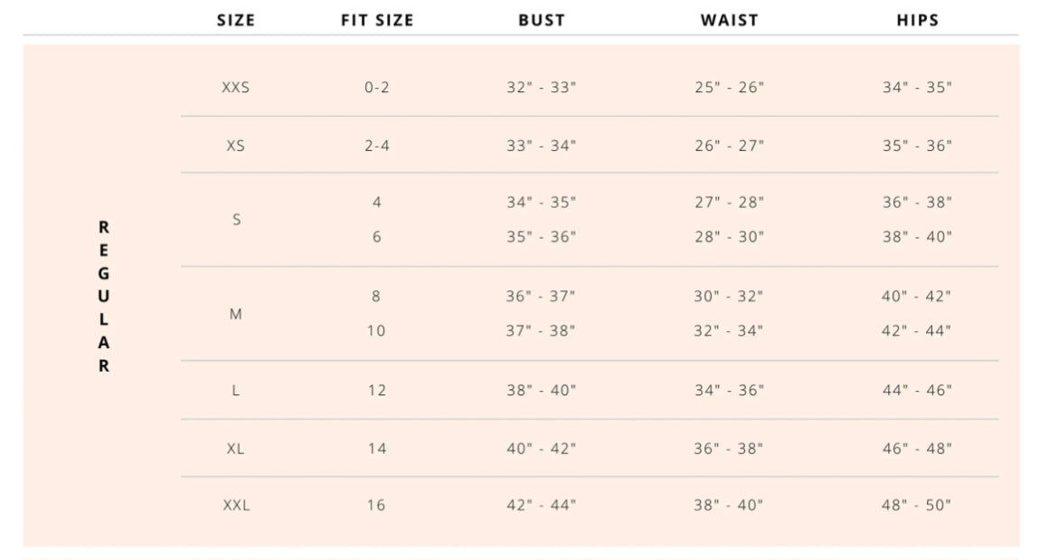The image size is (1058, 560).
Task: Click the WAIST column header
Action: (x=729, y=20)
